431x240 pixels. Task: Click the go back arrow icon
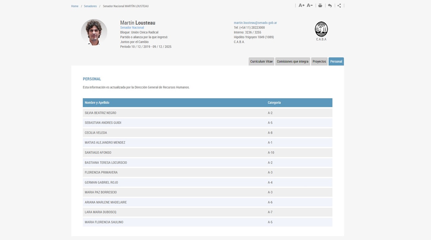pos(330,5)
